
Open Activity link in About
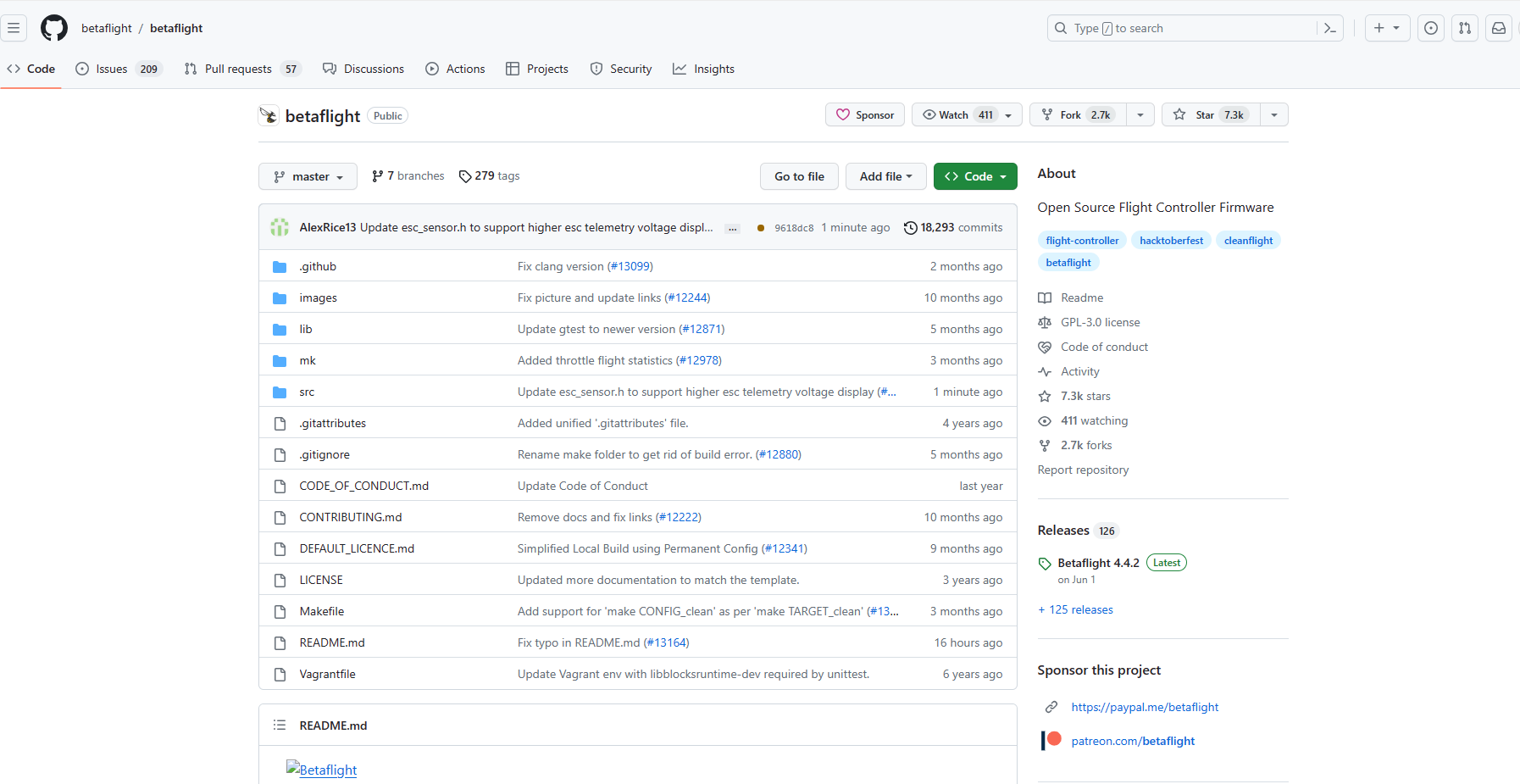pos(1069,371)
